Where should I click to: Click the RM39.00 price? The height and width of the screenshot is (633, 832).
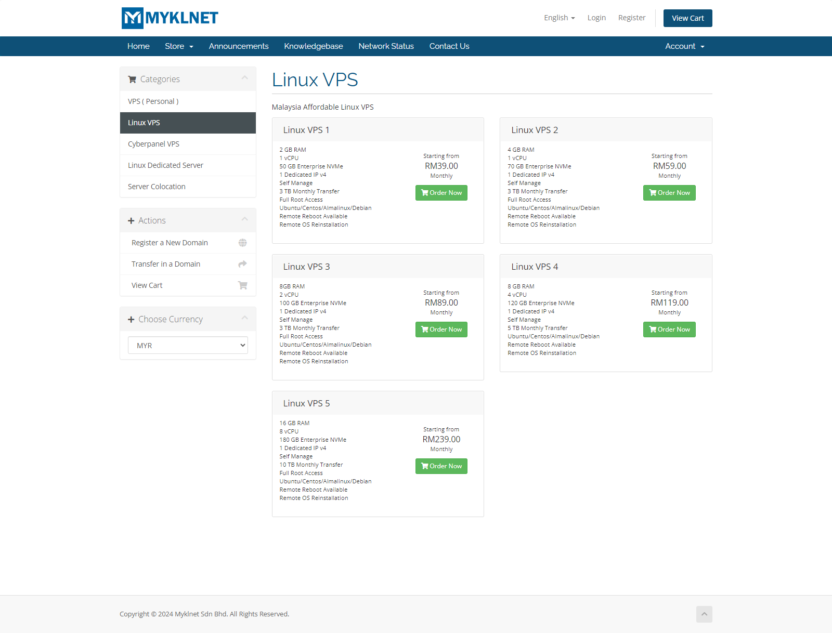(x=441, y=166)
